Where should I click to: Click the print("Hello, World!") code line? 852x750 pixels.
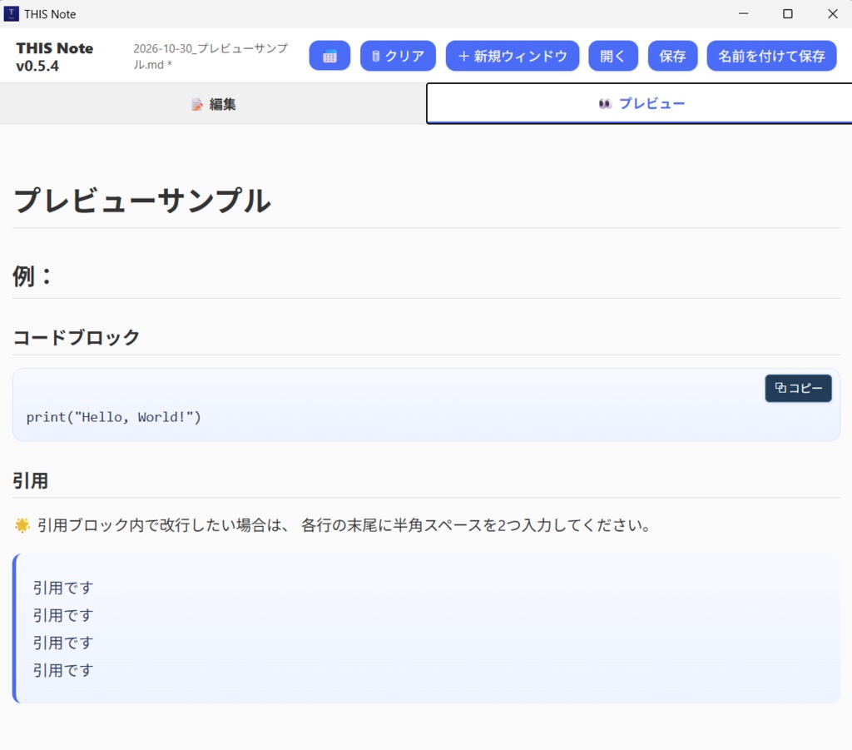113,417
